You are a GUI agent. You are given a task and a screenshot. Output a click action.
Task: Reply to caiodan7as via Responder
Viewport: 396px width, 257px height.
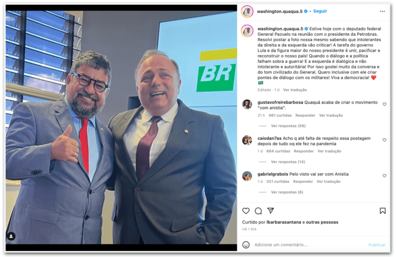304,151
